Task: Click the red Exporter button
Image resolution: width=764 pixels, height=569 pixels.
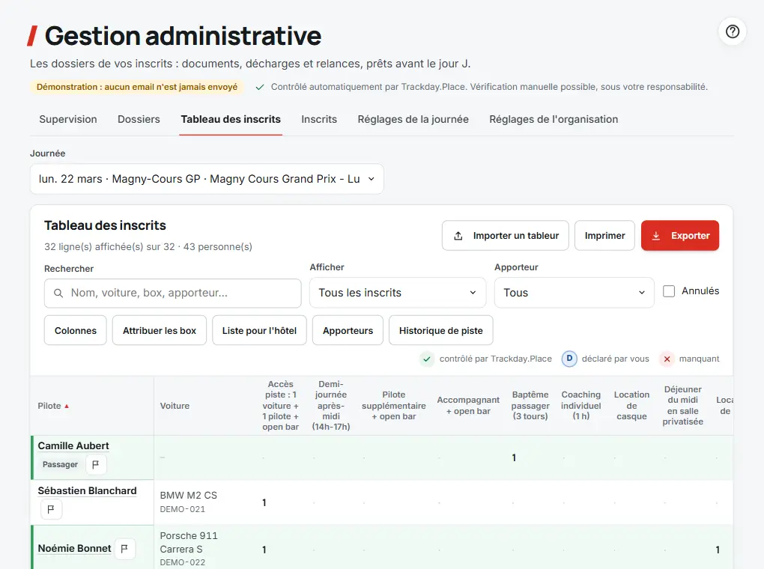Action: [x=680, y=236]
